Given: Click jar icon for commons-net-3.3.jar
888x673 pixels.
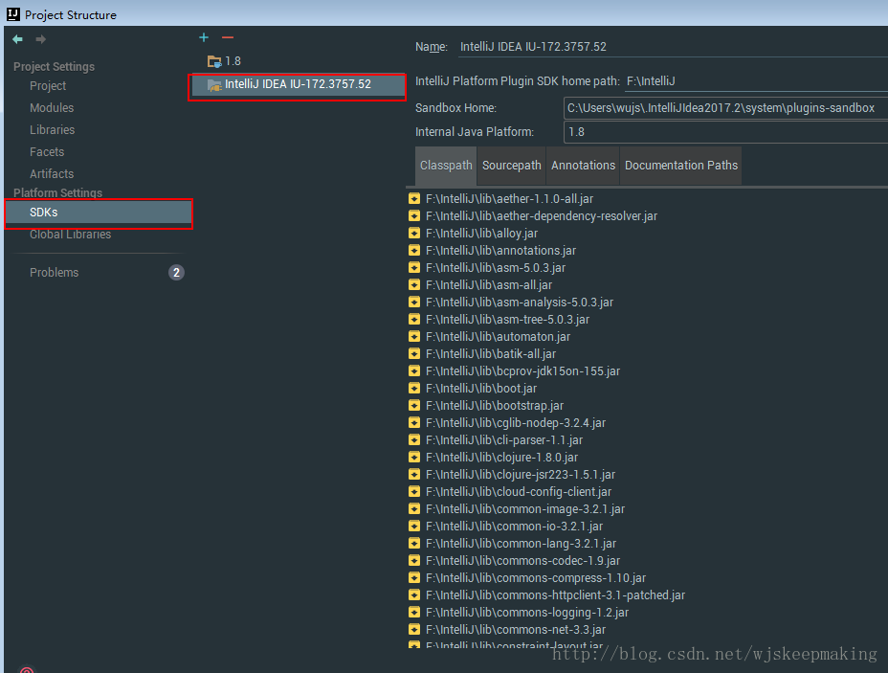Looking at the screenshot, I should tap(414, 629).
